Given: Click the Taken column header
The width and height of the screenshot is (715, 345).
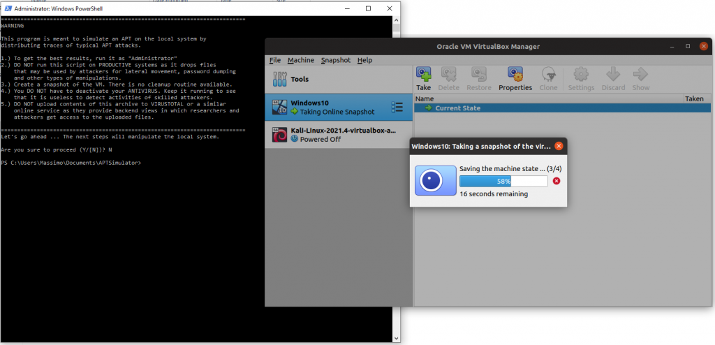Looking at the screenshot, I should (x=697, y=98).
